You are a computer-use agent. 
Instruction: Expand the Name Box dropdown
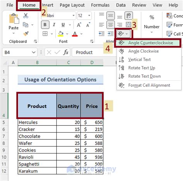[x=34, y=53]
